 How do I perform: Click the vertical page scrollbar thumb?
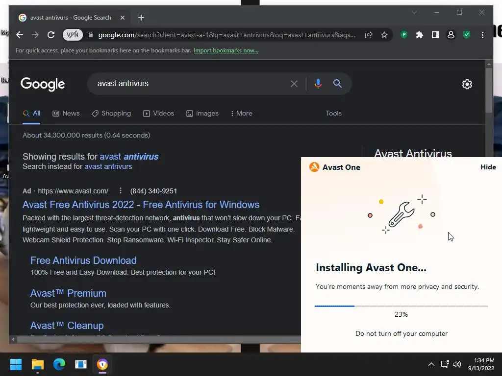(x=489, y=90)
